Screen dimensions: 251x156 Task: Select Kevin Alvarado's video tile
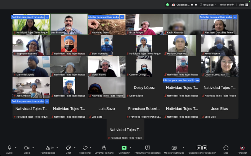[x=182, y=24]
